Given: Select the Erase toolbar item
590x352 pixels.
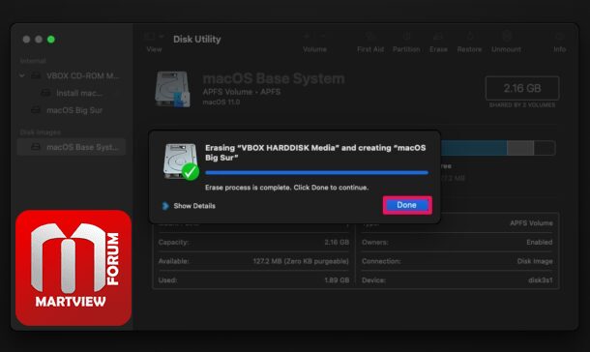Looking at the screenshot, I should (438, 42).
